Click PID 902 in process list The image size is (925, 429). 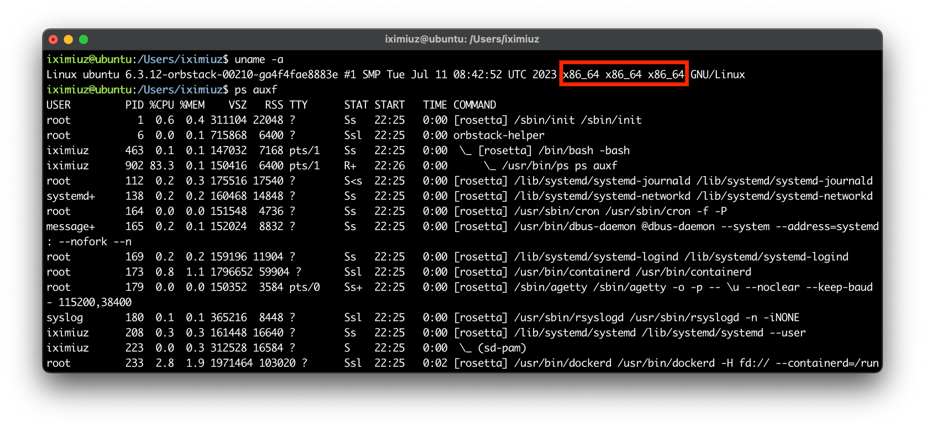pos(134,166)
